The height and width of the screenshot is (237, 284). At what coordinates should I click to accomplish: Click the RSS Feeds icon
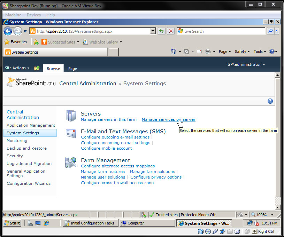point(186,52)
